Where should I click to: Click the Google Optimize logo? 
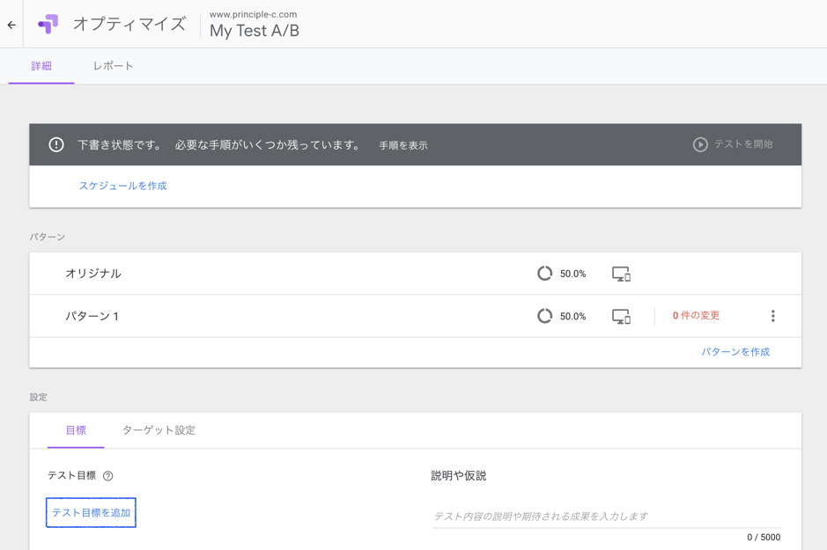click(x=48, y=24)
